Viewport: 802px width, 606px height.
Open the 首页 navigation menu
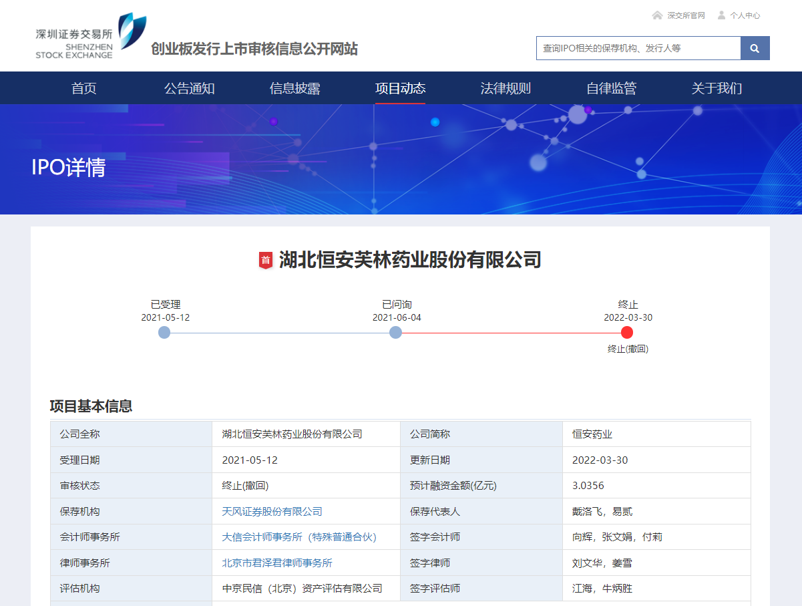(x=84, y=88)
